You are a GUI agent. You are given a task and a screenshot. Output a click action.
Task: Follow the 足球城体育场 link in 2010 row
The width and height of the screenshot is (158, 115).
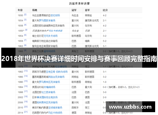point(55,108)
